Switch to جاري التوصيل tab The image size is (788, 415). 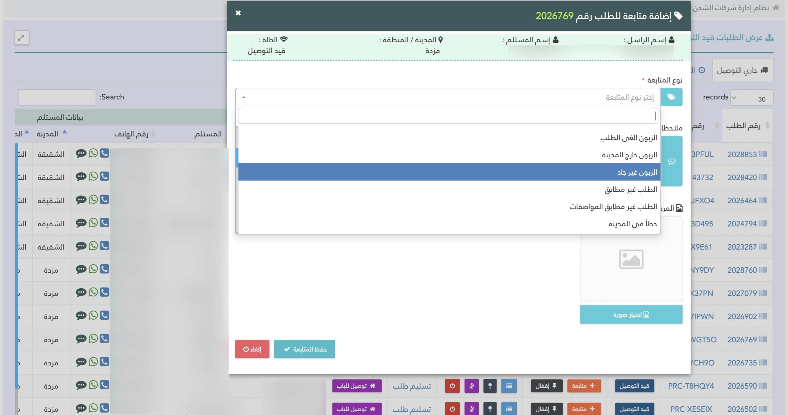742,71
